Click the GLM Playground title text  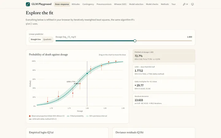coord(41,4)
